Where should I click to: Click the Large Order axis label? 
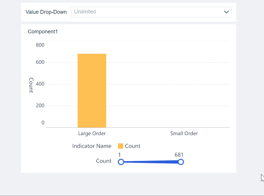coord(92,133)
